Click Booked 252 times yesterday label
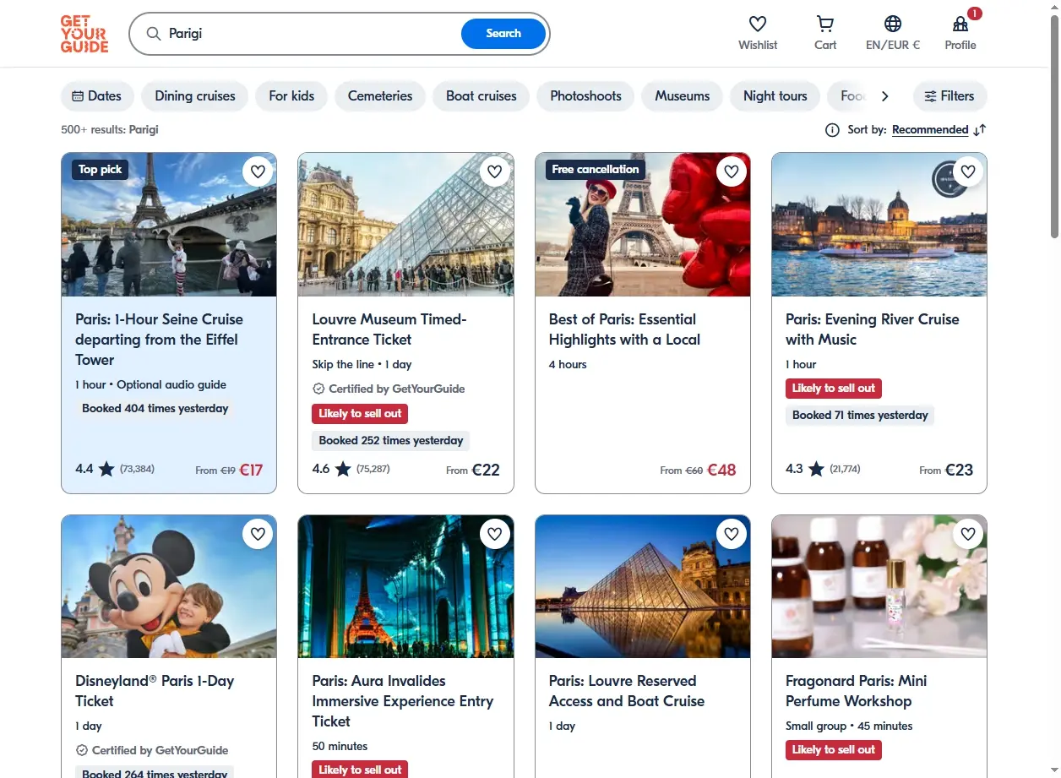The height and width of the screenshot is (778, 1061). click(x=391, y=441)
